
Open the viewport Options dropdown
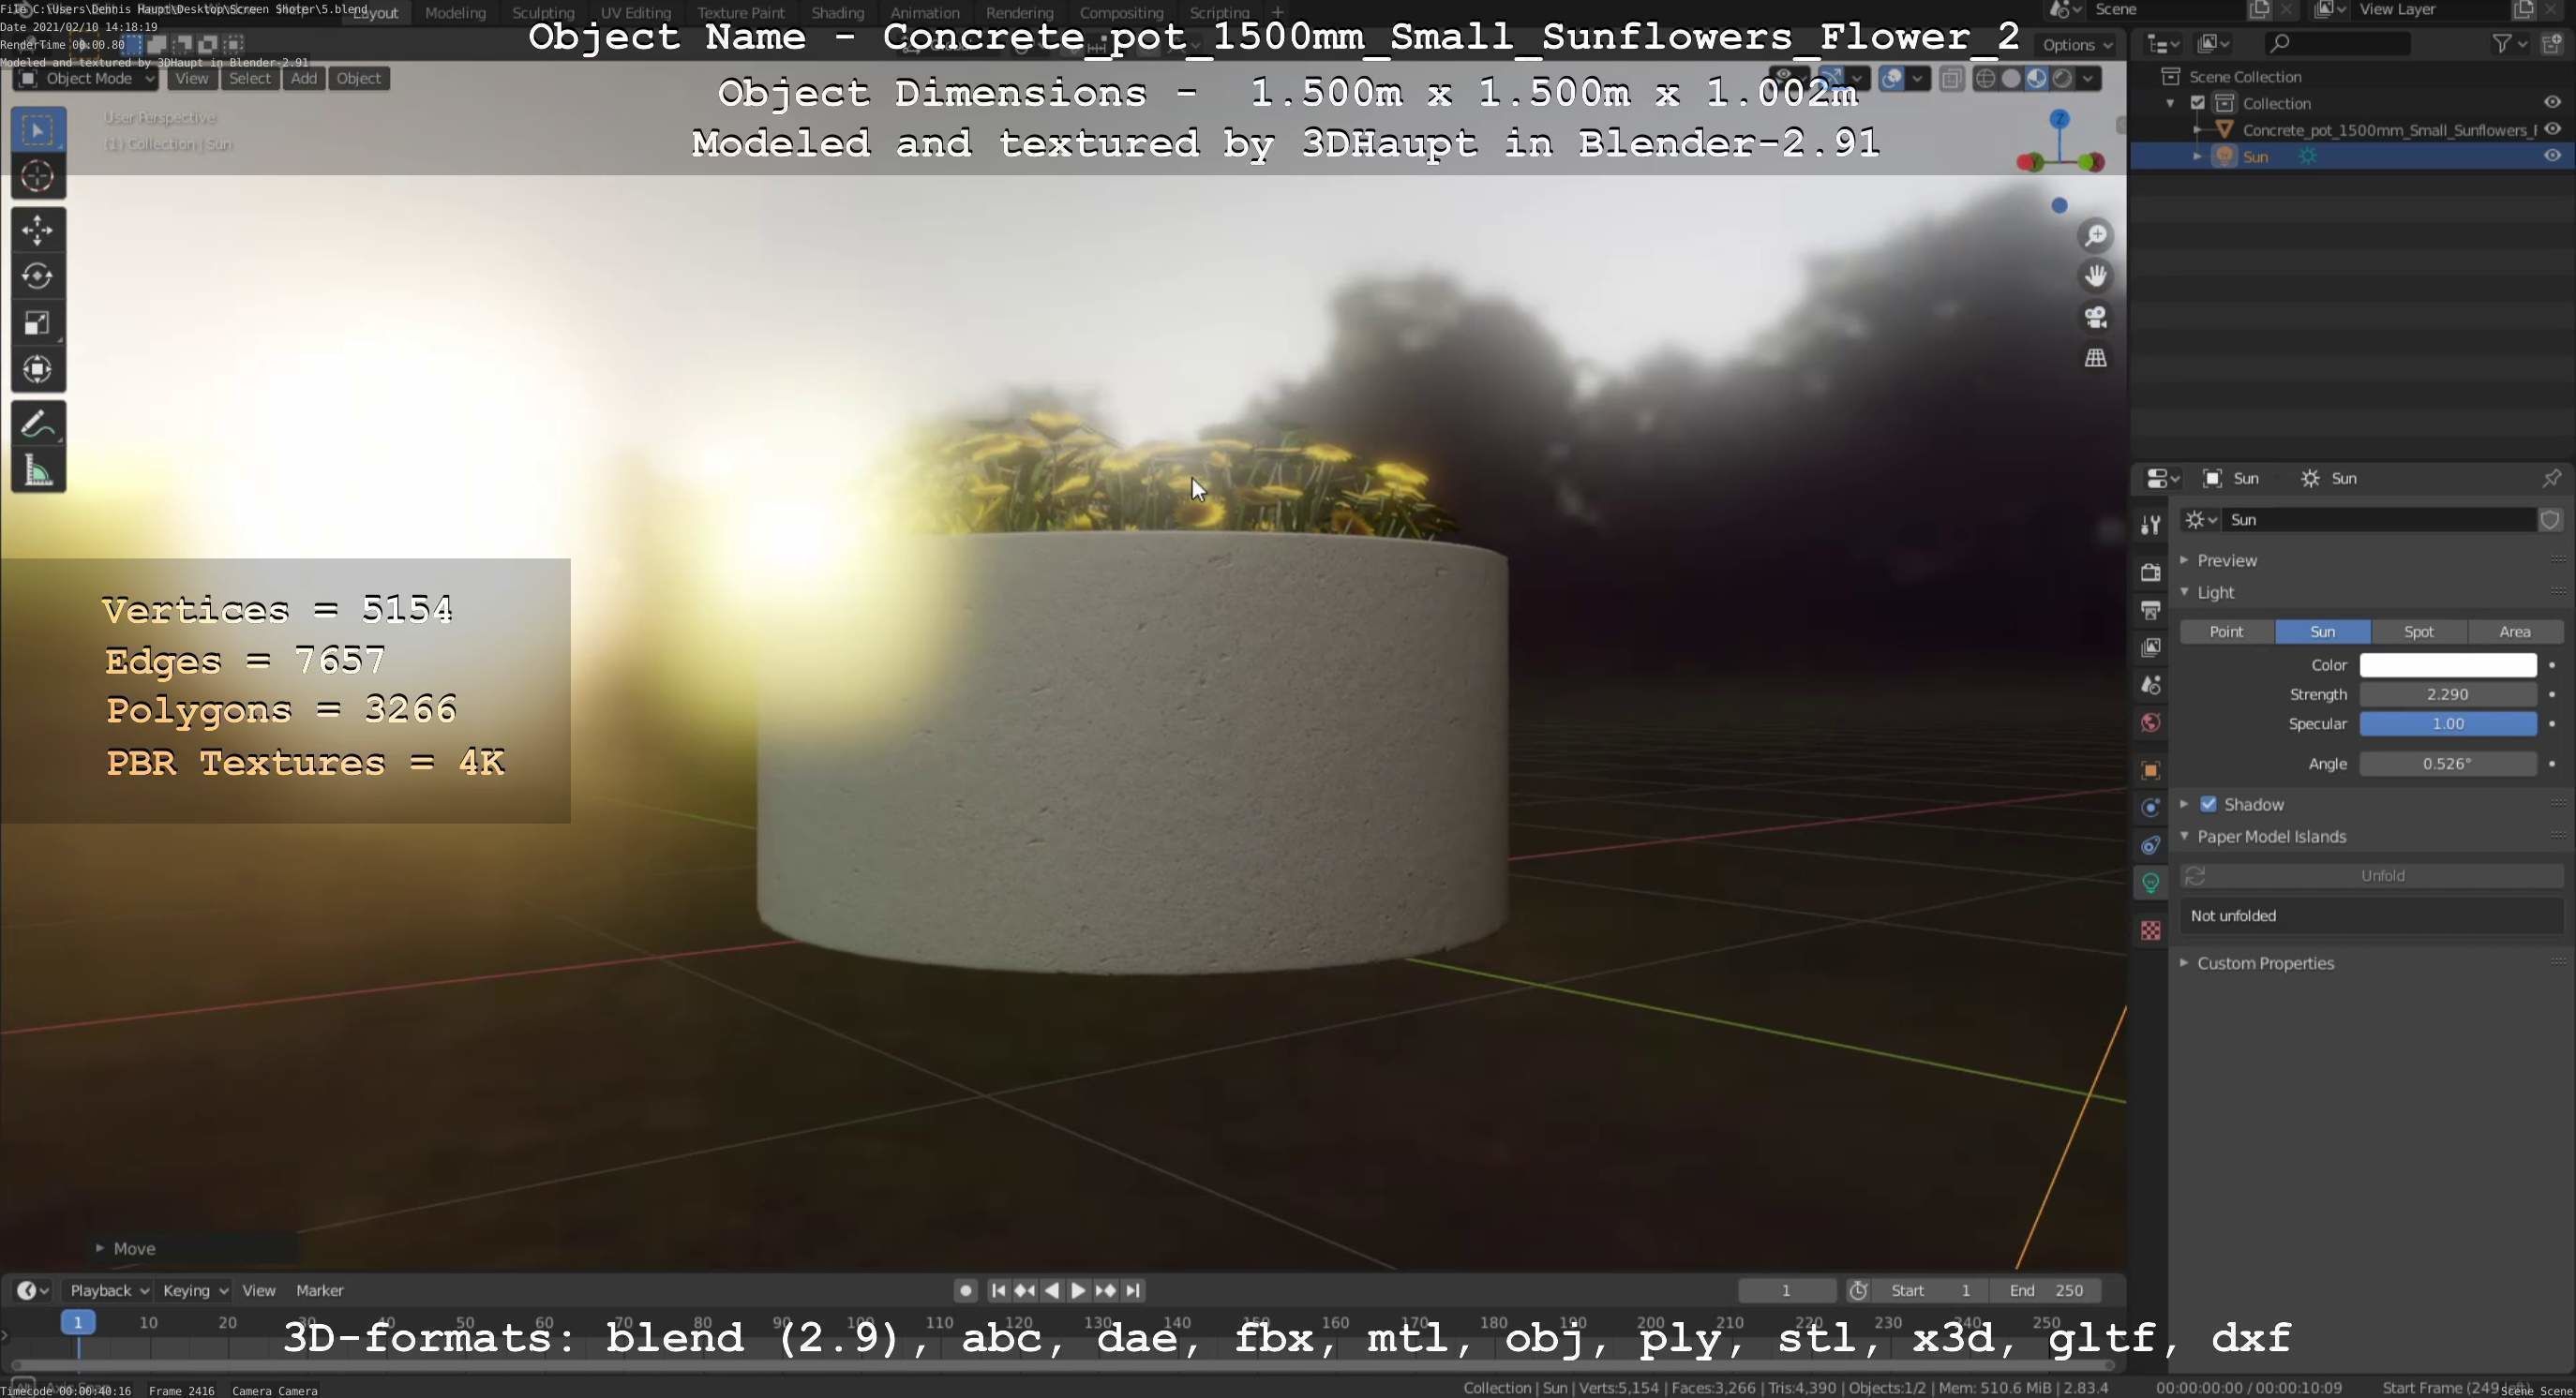(x=2077, y=45)
